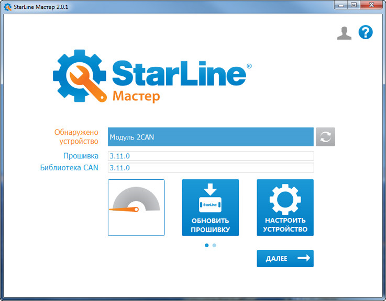Close the StarLine Мастер window
386x301 pixels.
pos(371,5)
